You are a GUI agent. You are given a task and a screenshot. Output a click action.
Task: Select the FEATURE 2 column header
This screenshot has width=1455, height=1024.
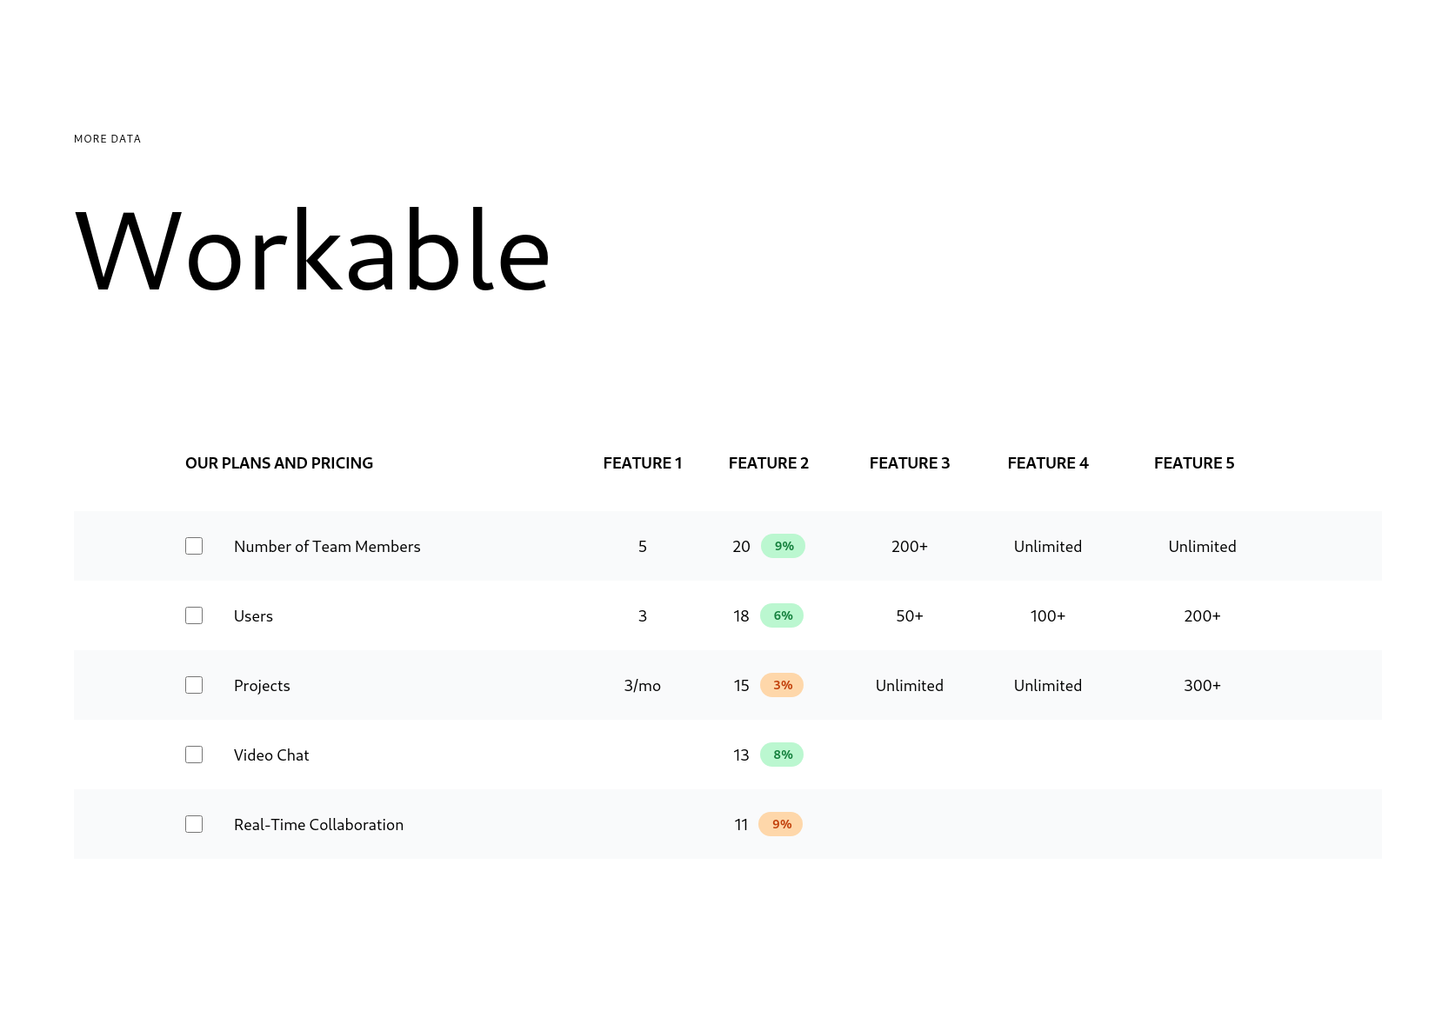769,463
